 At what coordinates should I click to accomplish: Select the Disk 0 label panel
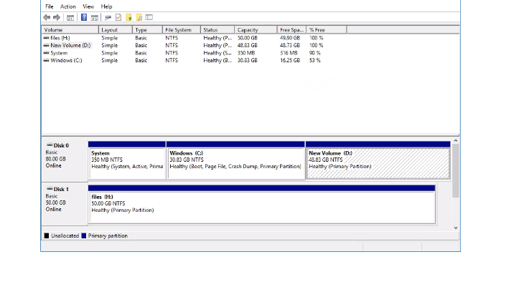click(x=65, y=160)
